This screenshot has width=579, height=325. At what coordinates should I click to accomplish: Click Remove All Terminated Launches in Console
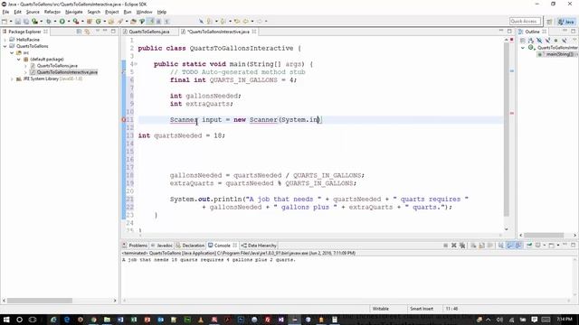click(x=462, y=246)
